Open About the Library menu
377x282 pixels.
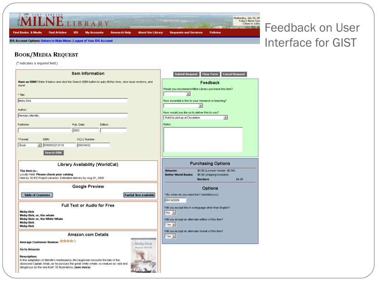(150, 32)
